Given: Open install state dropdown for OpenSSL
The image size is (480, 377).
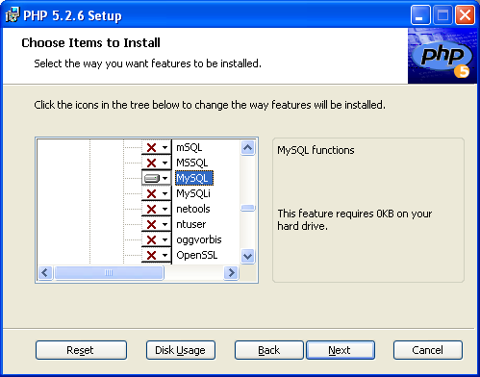Looking at the screenshot, I should pyautogui.click(x=157, y=255).
